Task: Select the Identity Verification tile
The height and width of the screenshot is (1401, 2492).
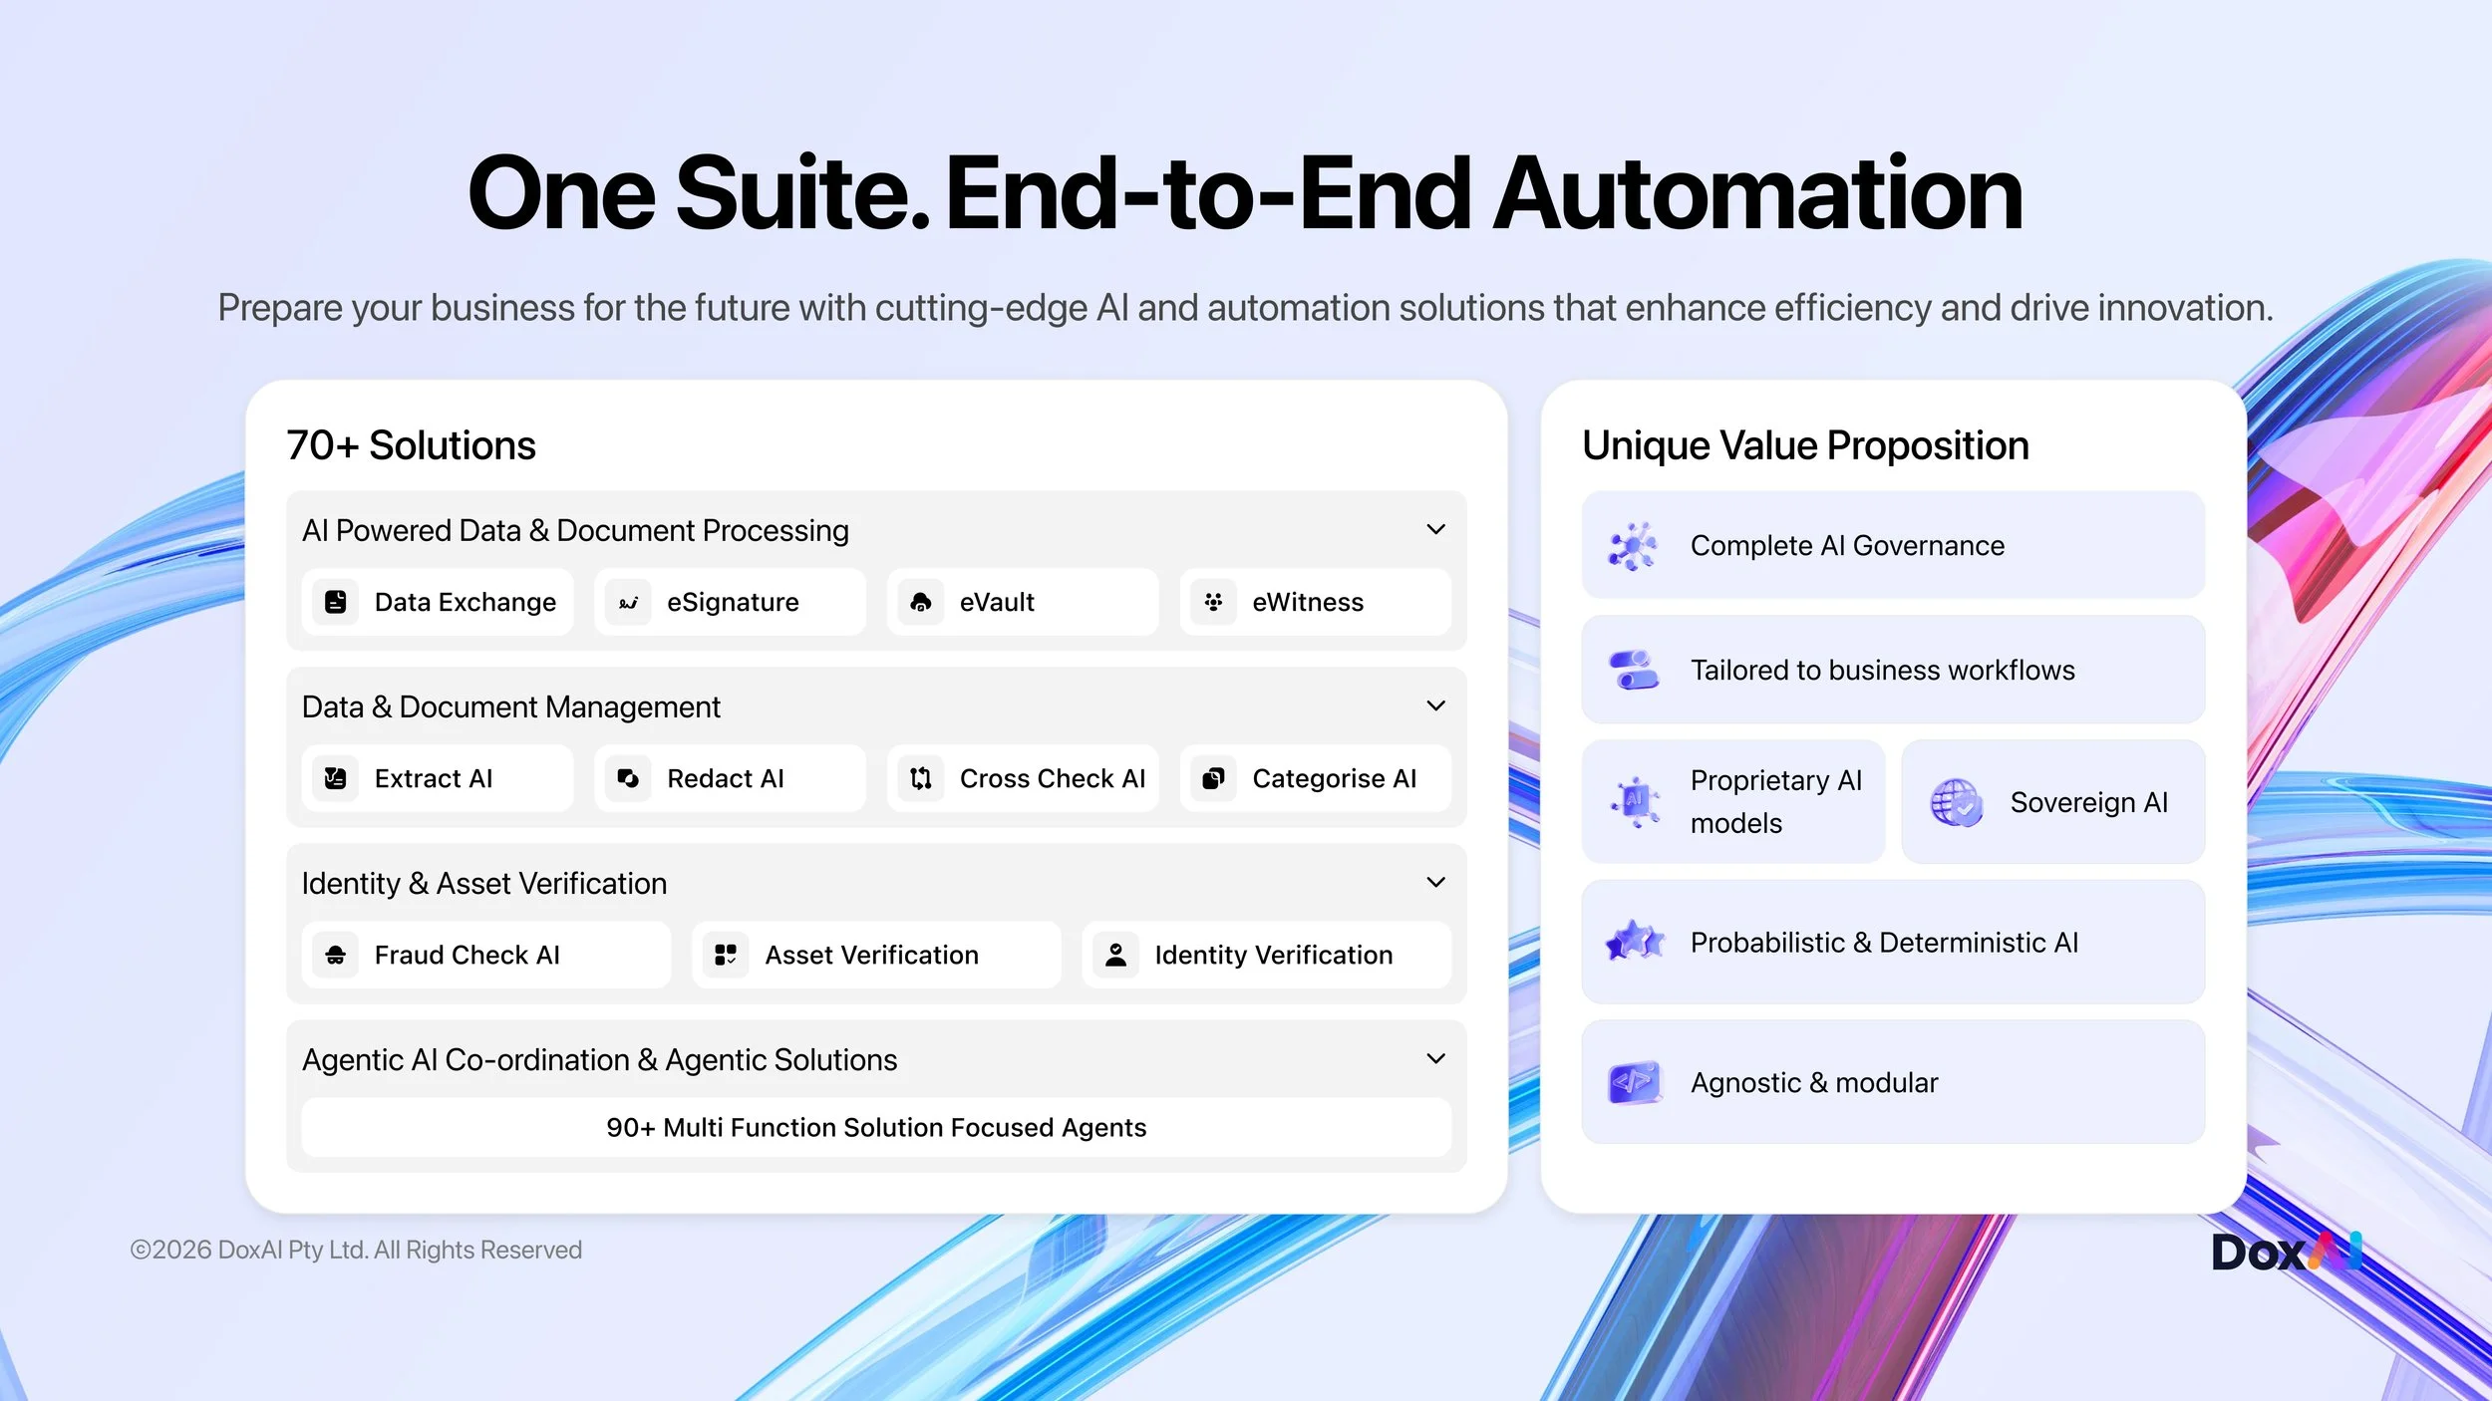Action: pyautogui.click(x=1266, y=955)
